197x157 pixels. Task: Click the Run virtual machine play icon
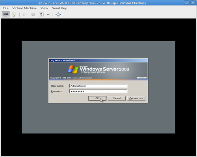point(25,15)
